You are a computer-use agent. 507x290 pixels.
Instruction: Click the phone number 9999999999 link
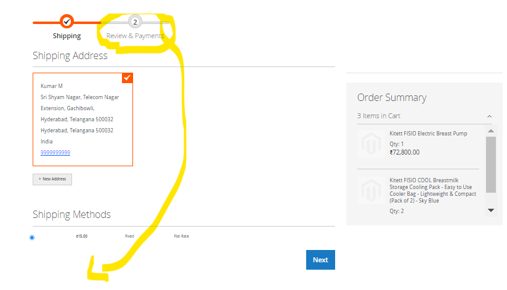pyautogui.click(x=55, y=153)
